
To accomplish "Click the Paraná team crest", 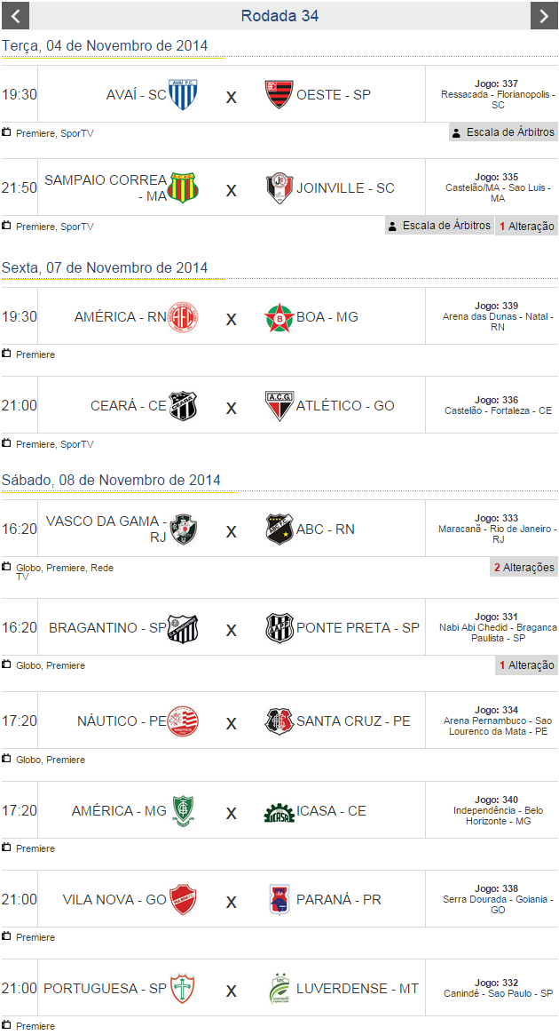I will [x=279, y=900].
